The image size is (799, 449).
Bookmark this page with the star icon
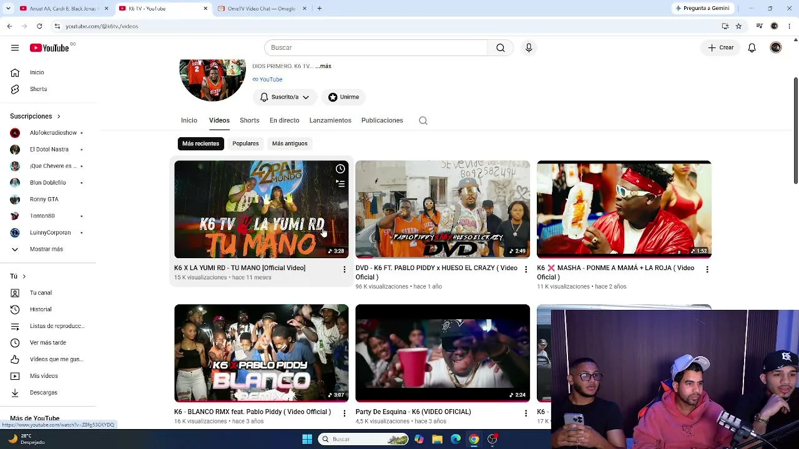pos(738,26)
